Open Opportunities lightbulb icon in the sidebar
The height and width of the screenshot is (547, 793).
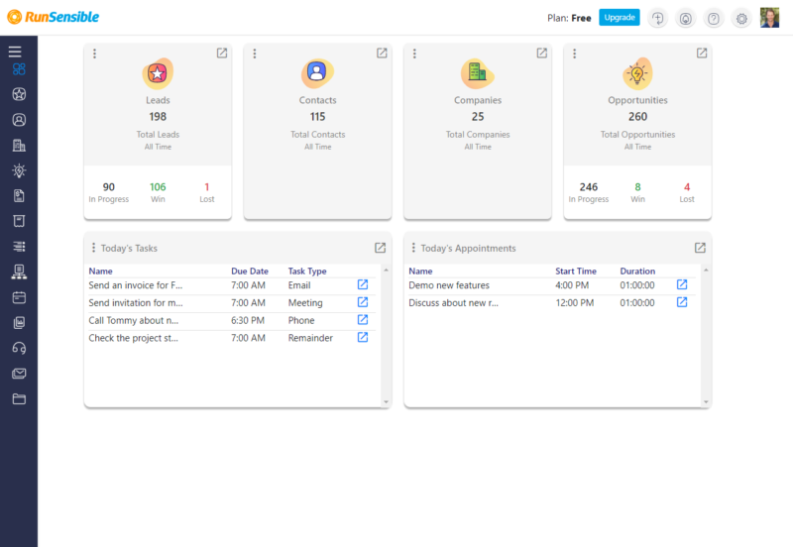pos(19,170)
